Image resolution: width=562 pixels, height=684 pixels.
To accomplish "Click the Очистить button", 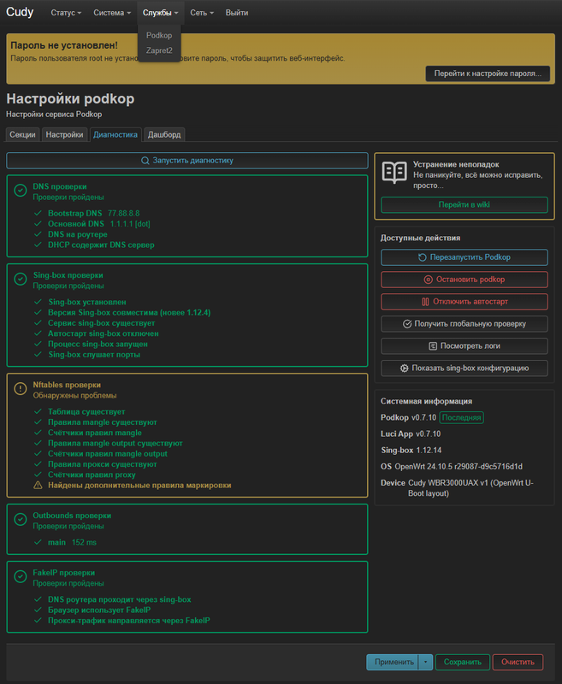I will tap(518, 662).
